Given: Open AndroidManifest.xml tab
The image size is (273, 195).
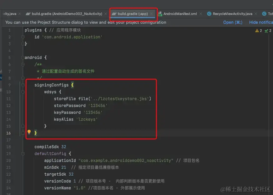Looking at the screenshot, I should pos(180,14).
